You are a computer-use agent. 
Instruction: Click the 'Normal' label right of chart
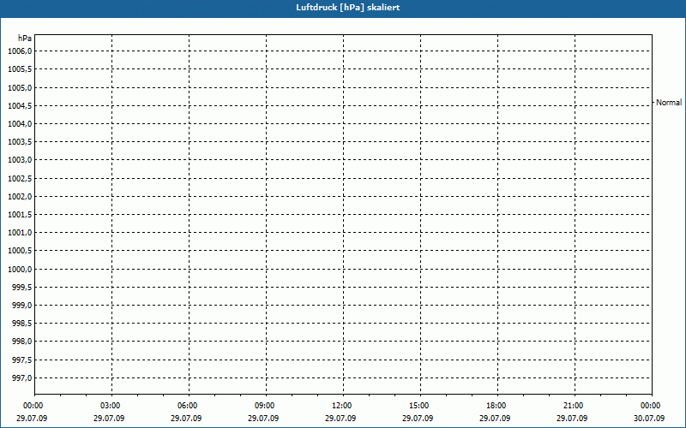[x=668, y=103]
